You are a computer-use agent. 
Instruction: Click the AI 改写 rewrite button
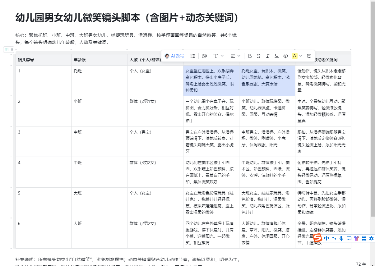[174, 56]
